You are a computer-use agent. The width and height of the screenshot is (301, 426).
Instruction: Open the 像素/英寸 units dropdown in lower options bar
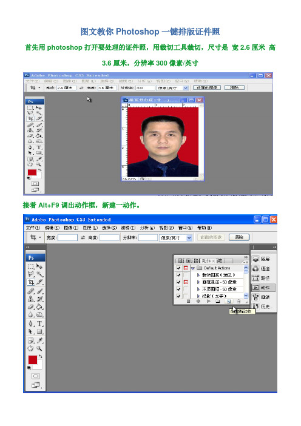[x=189, y=238]
